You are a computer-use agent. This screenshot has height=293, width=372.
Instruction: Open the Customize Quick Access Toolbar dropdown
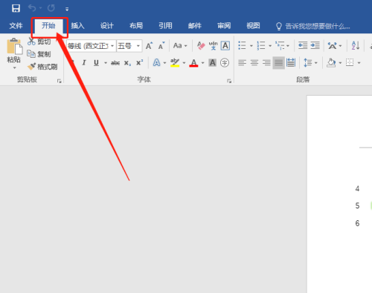tap(67, 9)
